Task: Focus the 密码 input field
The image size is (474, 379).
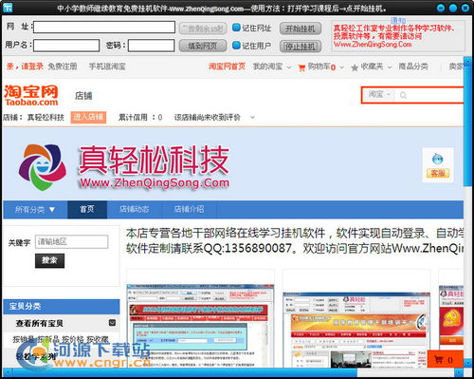Action: pos(151,46)
